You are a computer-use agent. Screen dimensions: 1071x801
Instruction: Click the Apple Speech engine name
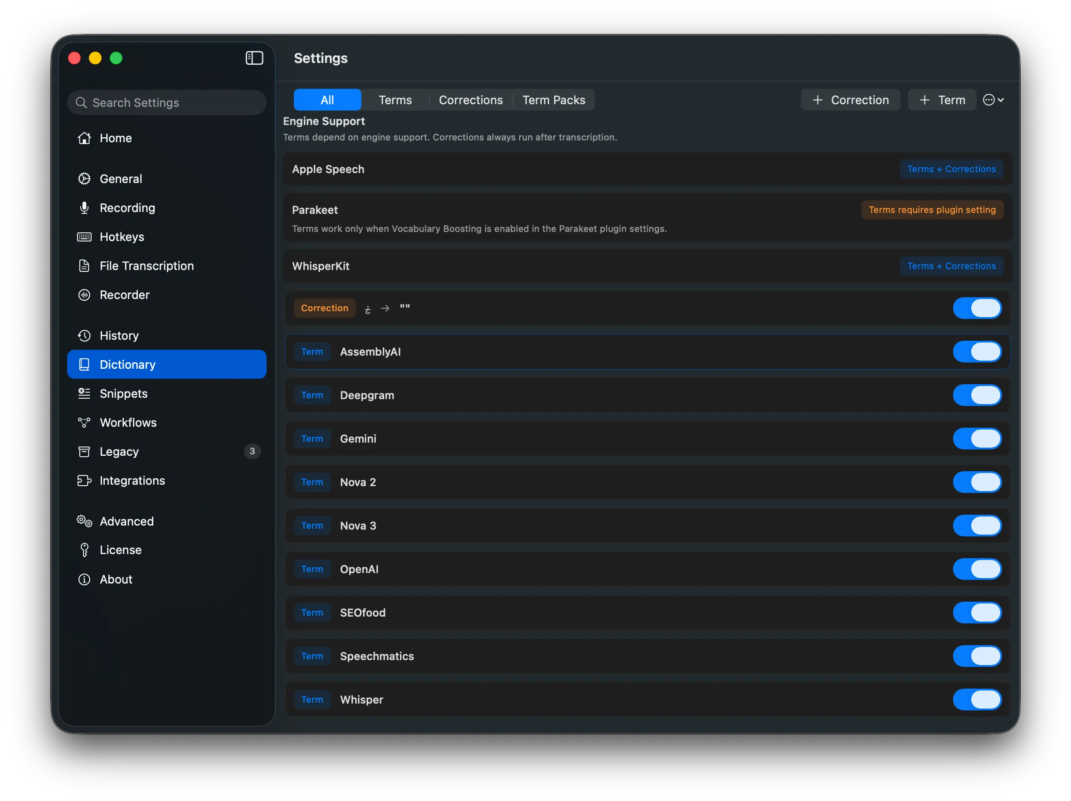pyautogui.click(x=328, y=169)
